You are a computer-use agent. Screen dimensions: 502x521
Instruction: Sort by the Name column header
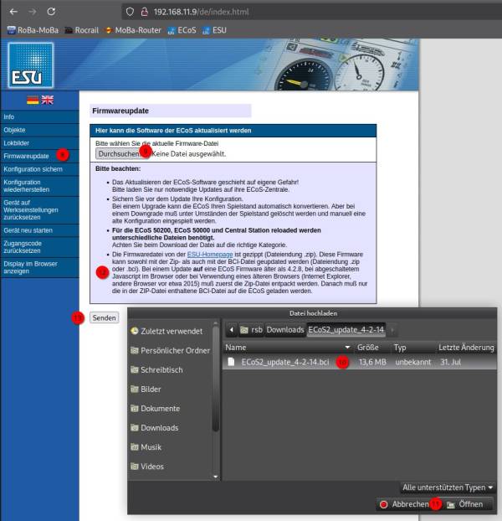pos(288,348)
